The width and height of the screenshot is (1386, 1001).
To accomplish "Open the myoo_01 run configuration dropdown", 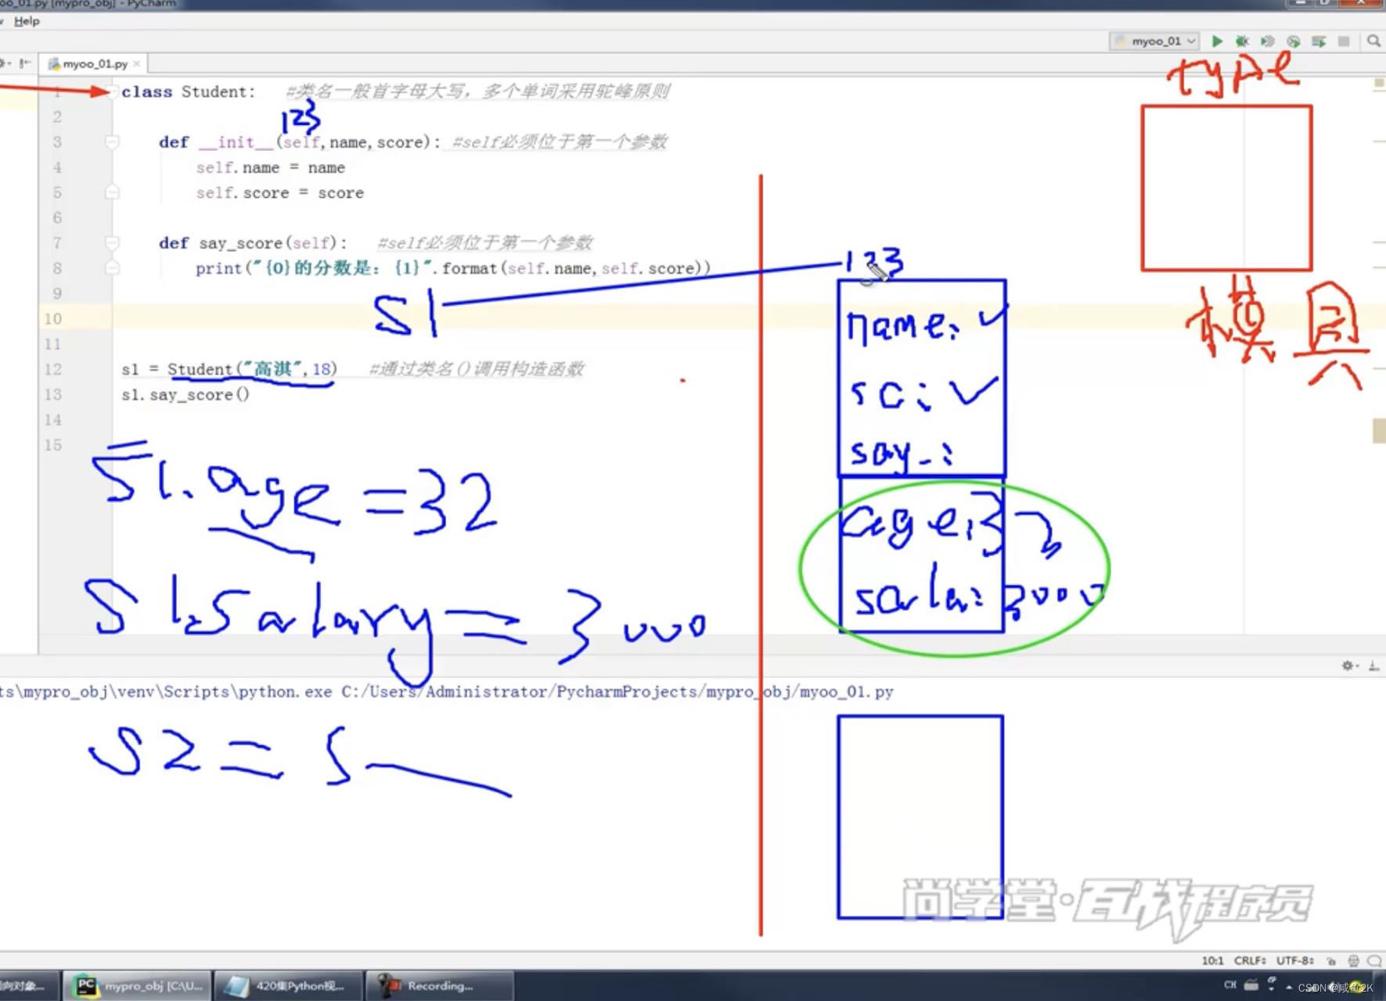I will coord(1156,41).
